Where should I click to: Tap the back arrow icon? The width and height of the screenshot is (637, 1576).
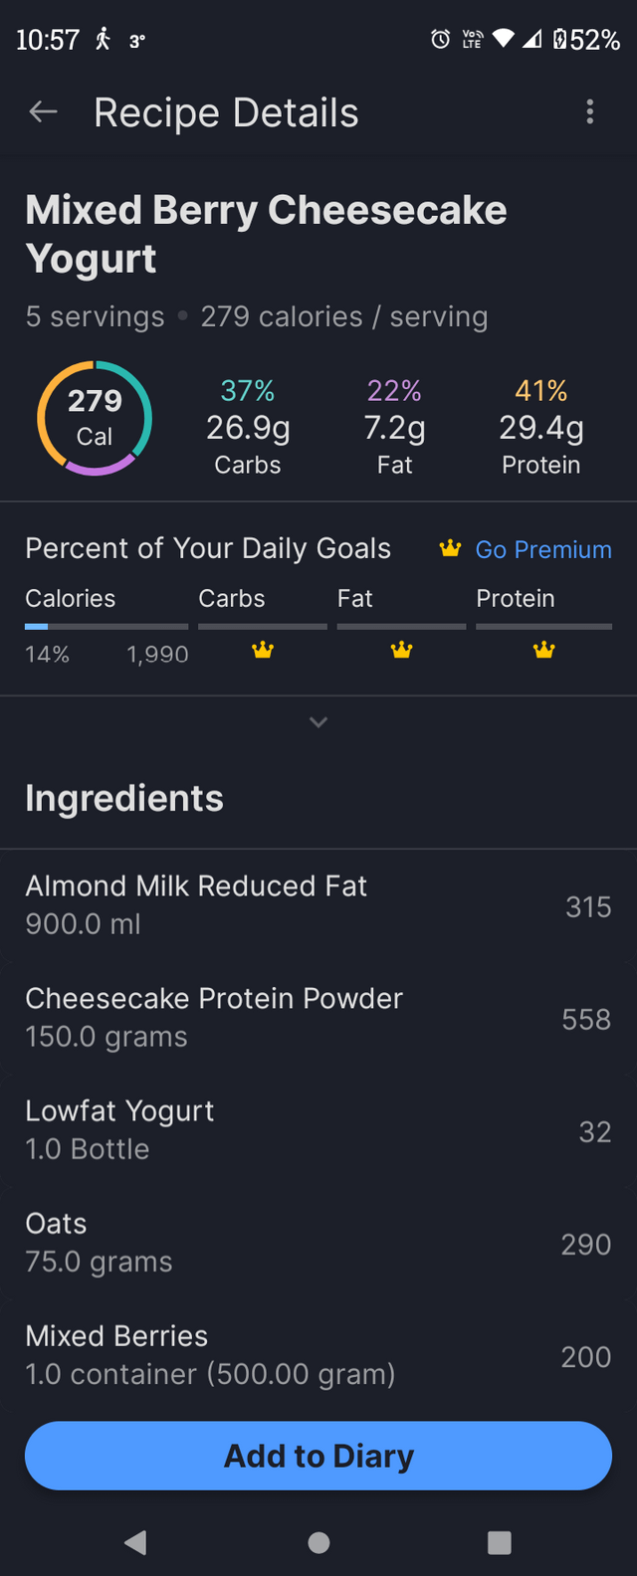tap(43, 112)
